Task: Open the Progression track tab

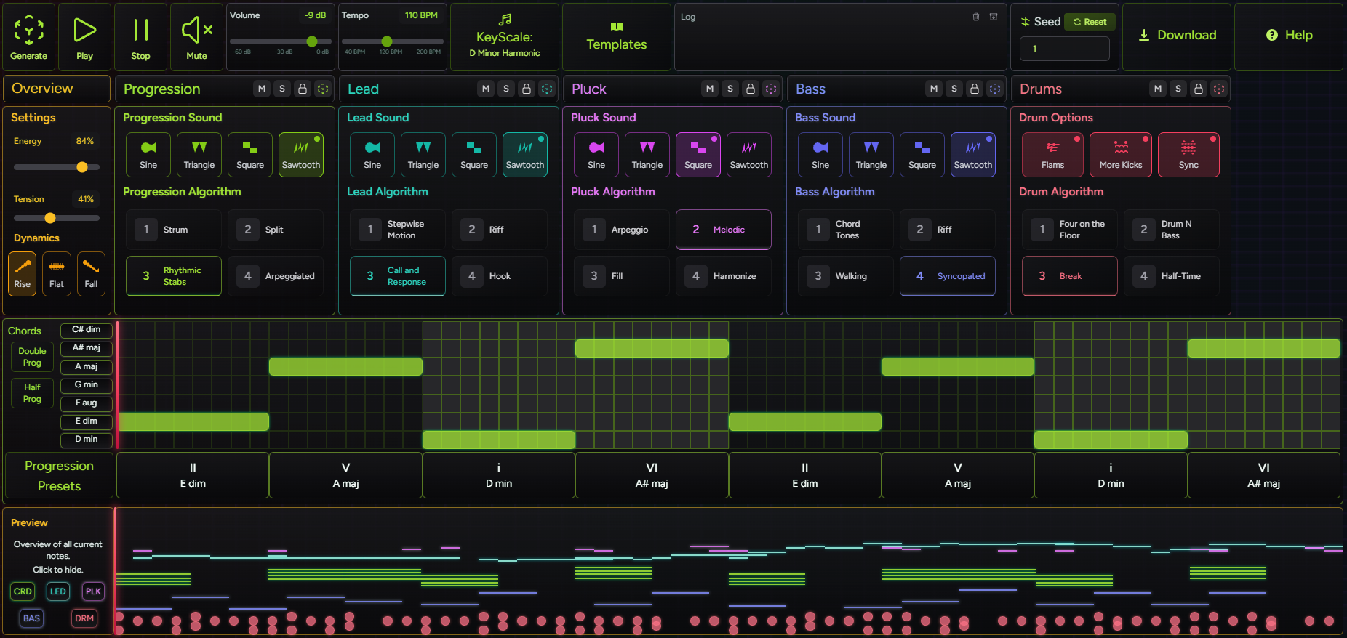Action: [162, 89]
